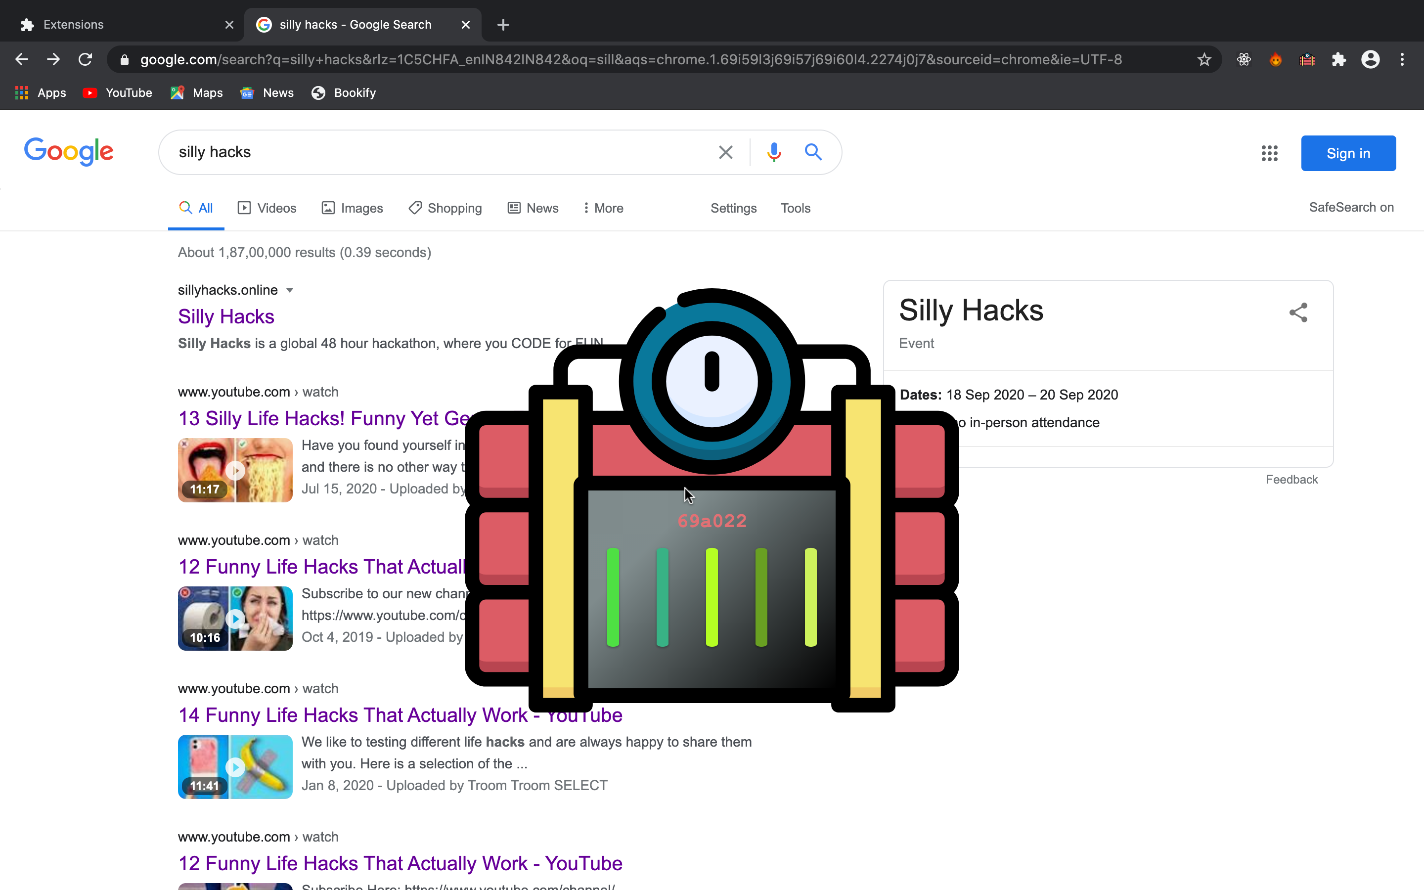Open the Silly Hacks result link

click(x=226, y=316)
